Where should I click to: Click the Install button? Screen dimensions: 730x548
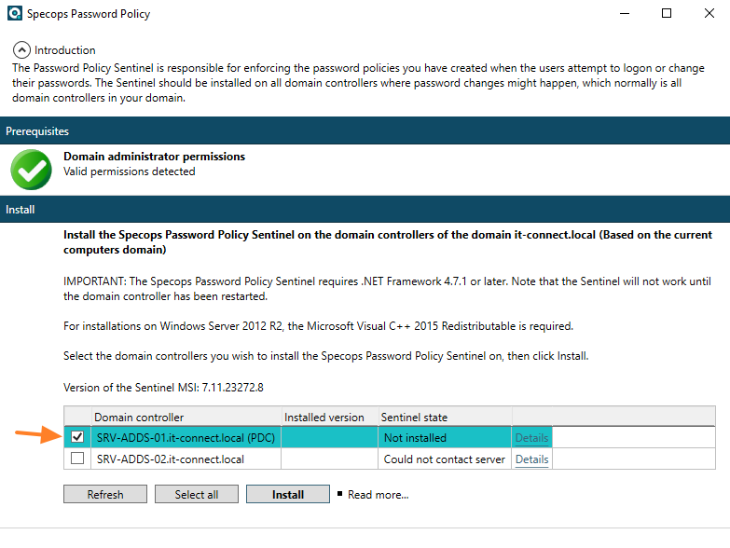click(288, 495)
